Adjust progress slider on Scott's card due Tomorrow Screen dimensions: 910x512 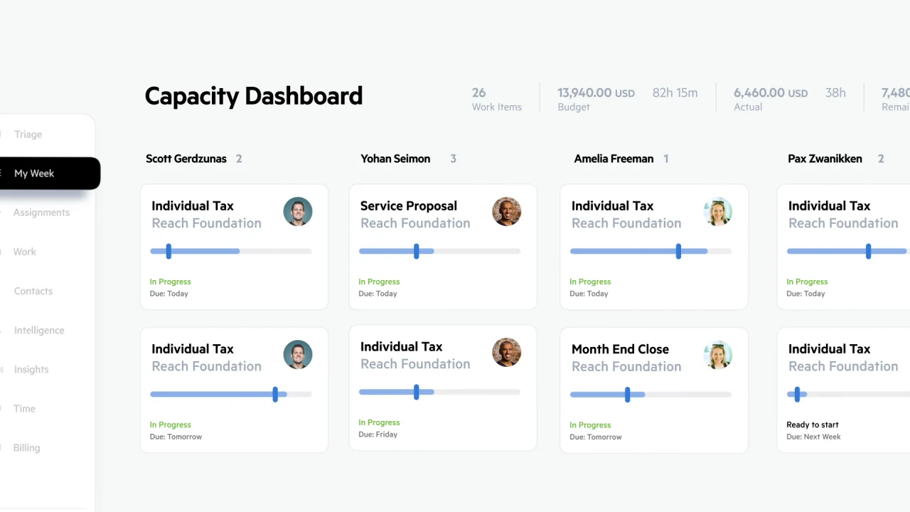coord(275,394)
